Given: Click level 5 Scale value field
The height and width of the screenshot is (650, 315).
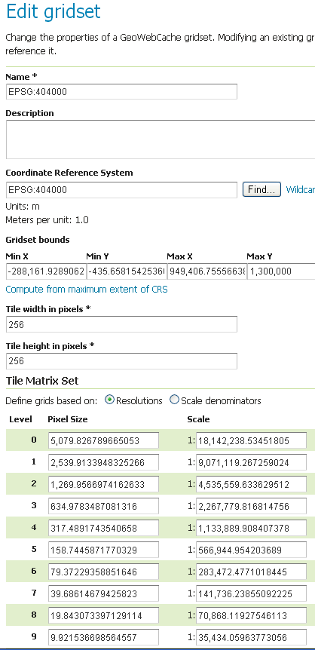Looking at the screenshot, I should [x=251, y=550].
